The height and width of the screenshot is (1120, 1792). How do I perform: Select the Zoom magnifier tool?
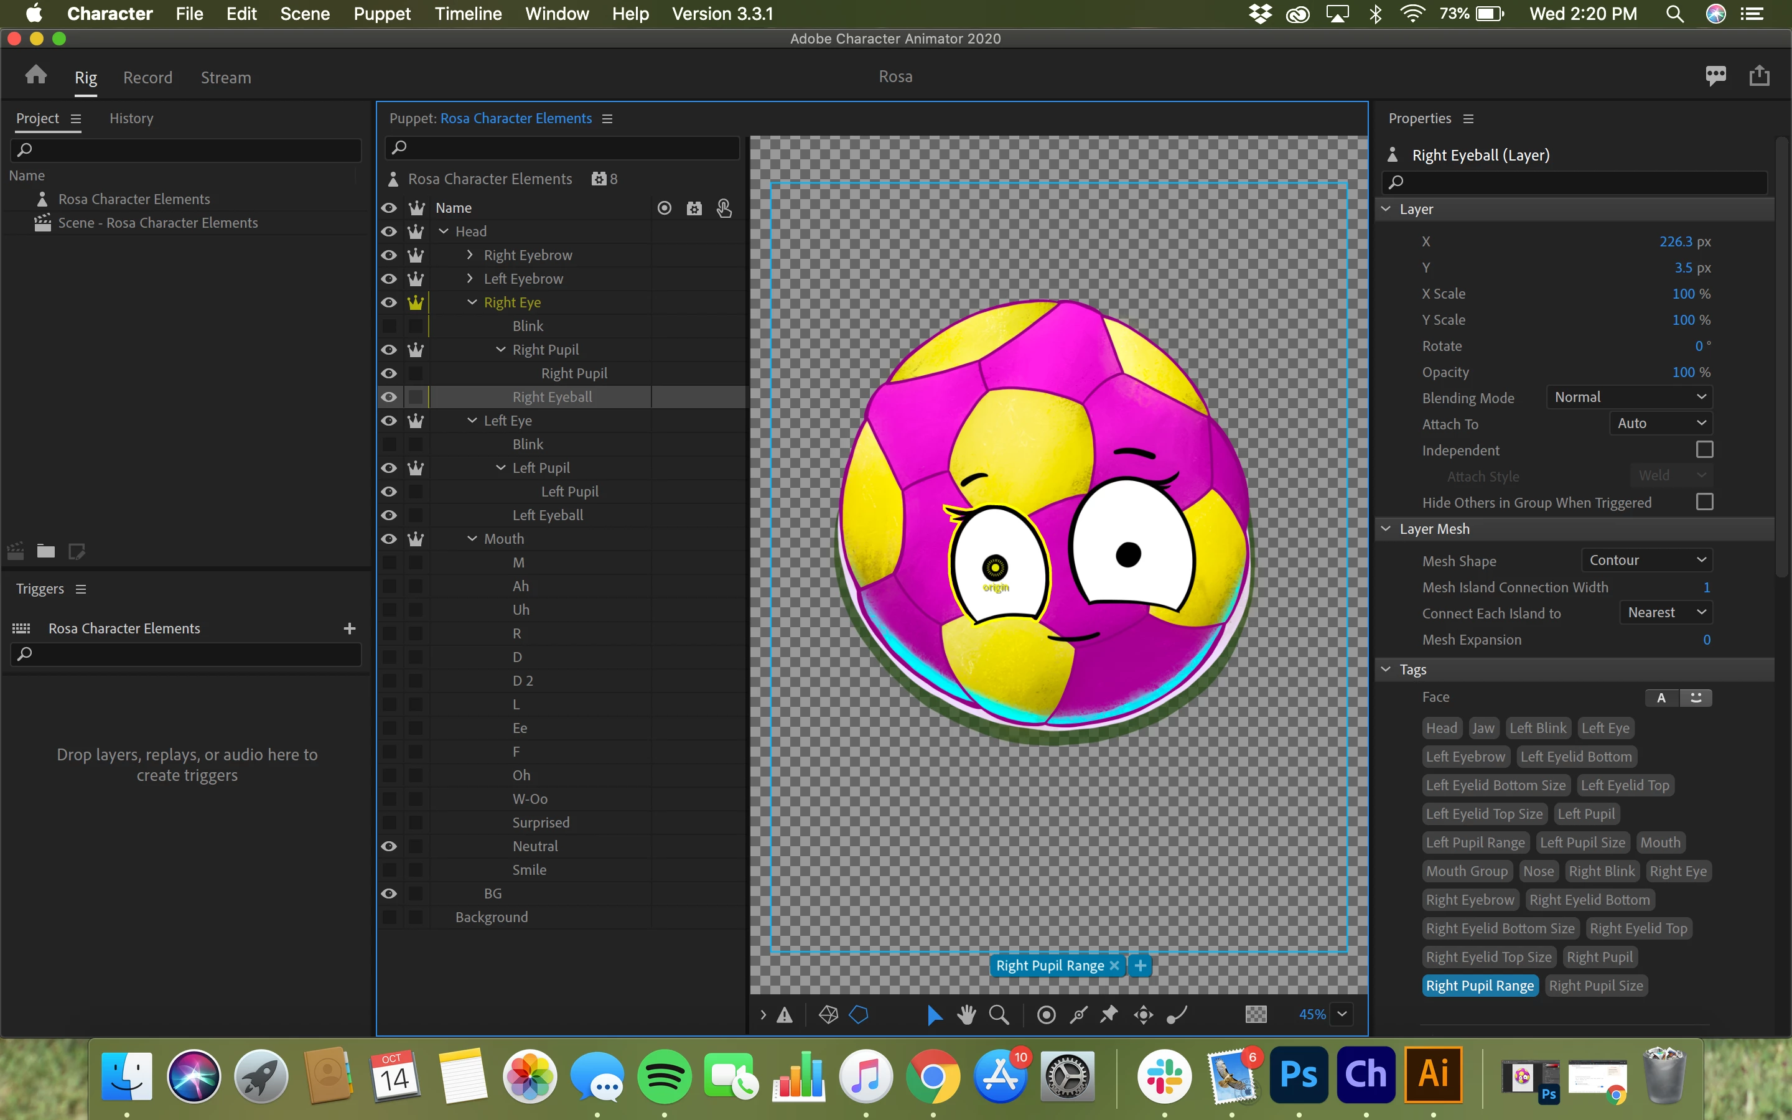tap(999, 1014)
